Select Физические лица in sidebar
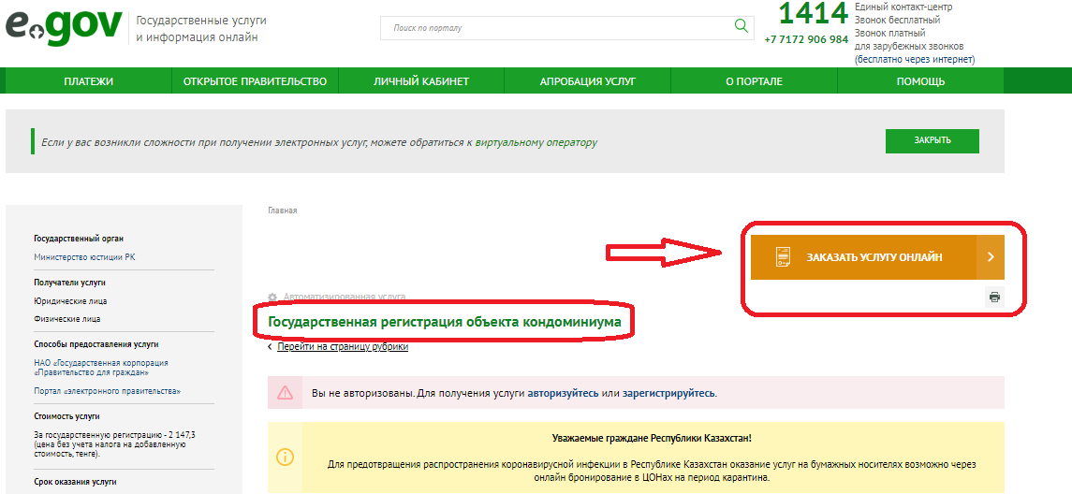Screen dimensions: 1072x494 click(67, 319)
